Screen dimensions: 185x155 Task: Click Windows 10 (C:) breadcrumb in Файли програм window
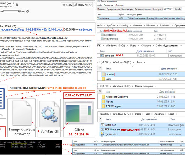[121, 86]
